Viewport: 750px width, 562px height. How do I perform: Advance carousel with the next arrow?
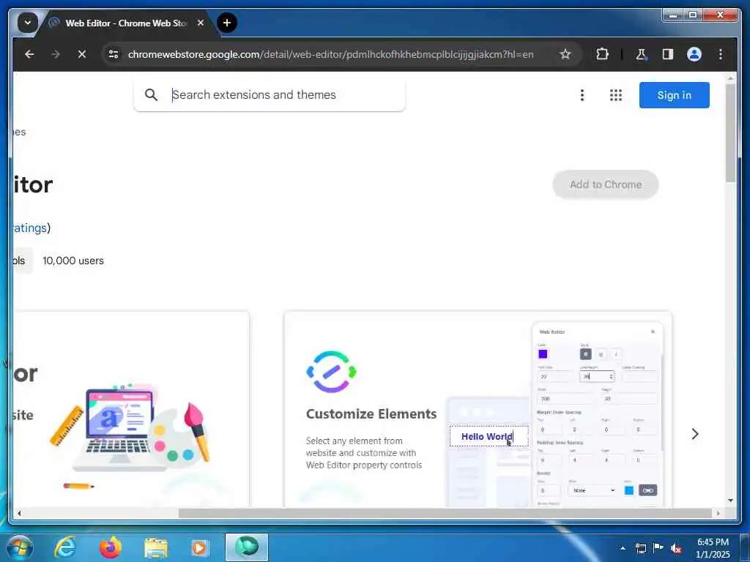point(695,434)
